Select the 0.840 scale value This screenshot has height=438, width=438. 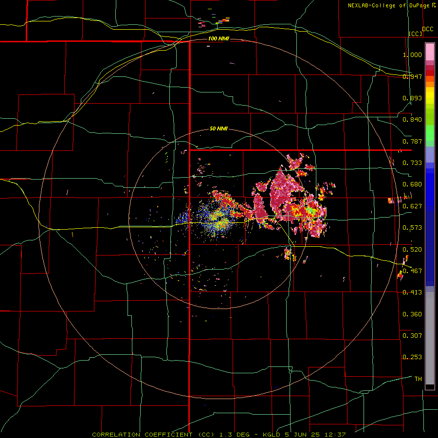[x=412, y=120]
